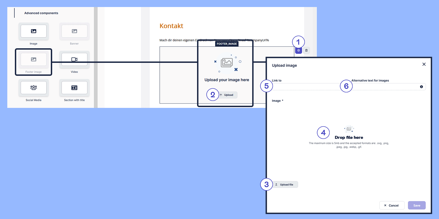The width and height of the screenshot is (439, 219).
Task: Close the Upload image dialog
Action: (x=424, y=64)
